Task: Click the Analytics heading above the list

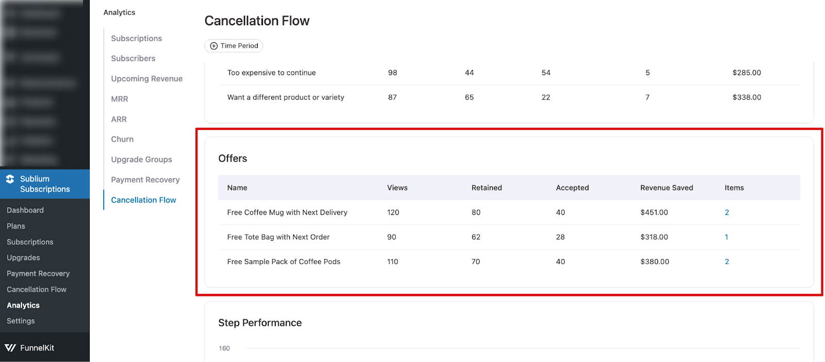Action: pos(119,12)
